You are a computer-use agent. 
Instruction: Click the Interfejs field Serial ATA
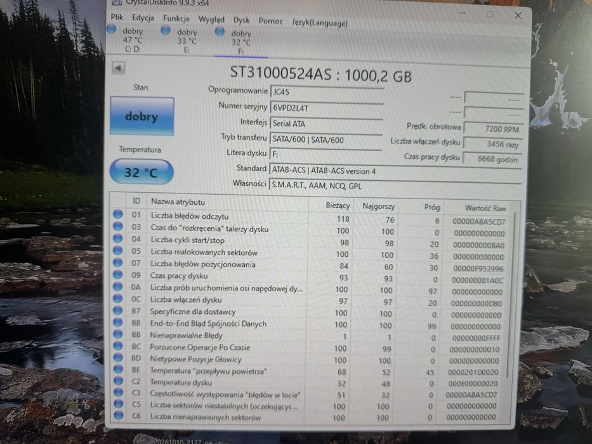click(326, 124)
